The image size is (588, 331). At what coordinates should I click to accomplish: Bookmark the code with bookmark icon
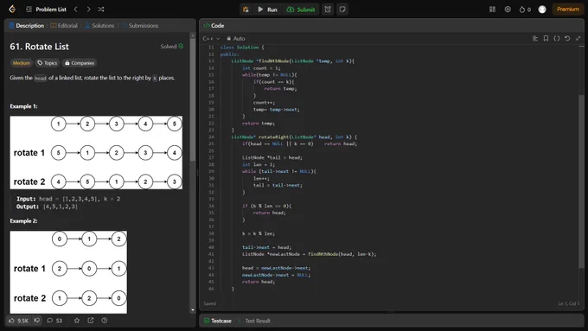pos(546,38)
